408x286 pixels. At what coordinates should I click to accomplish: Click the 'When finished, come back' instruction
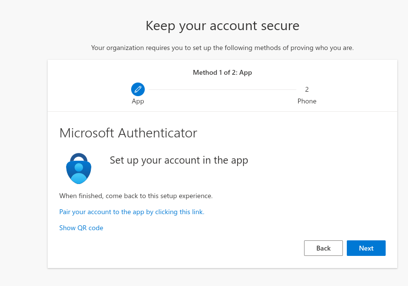[x=136, y=196]
